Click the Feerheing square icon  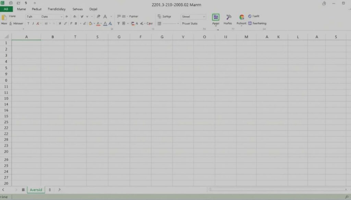[250, 23]
